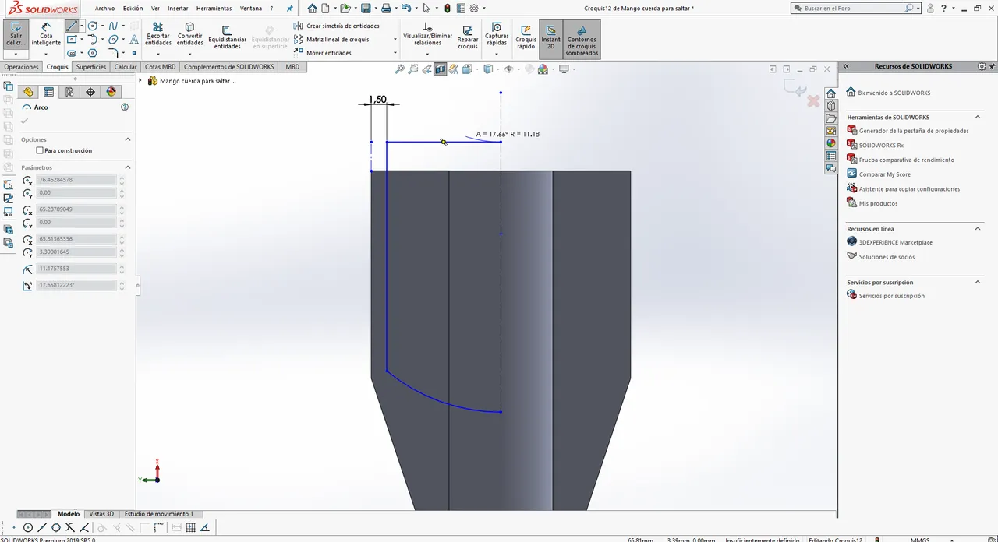Collapse the Opciones section

(128, 139)
